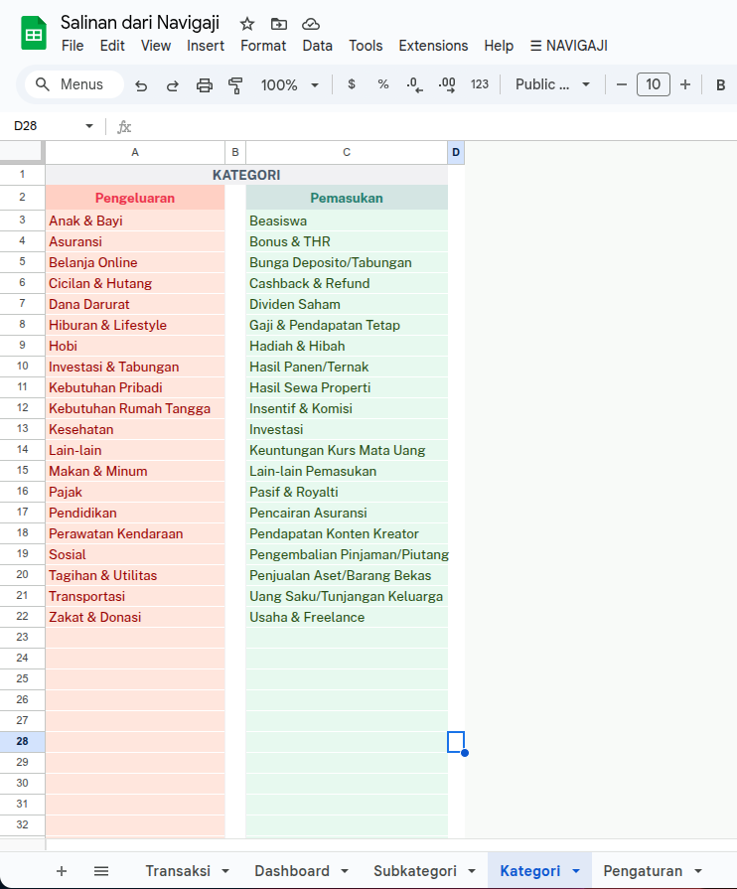Expand the font family dropdown
Image resolution: width=737 pixels, height=889 pixels.
pyautogui.click(x=552, y=85)
